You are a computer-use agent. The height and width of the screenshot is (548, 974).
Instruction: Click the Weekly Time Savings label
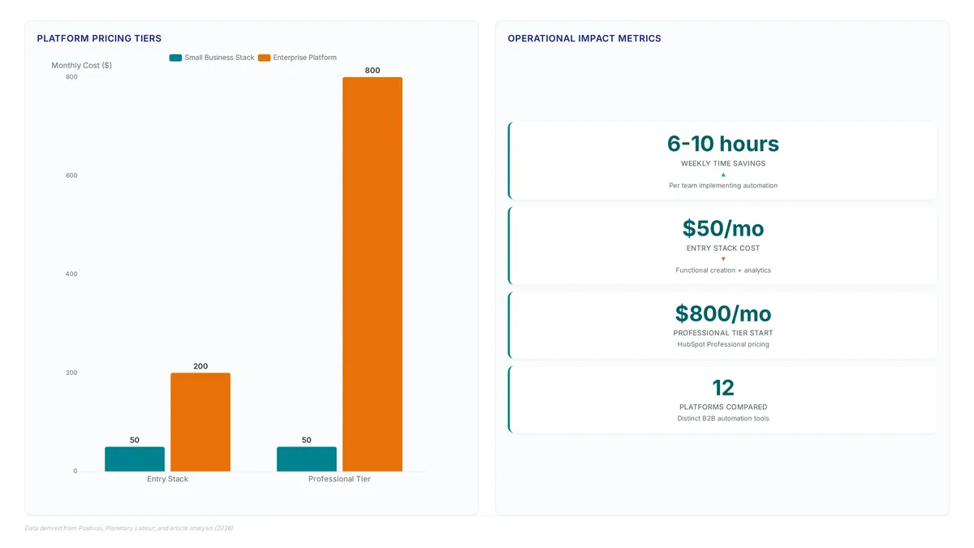(x=723, y=163)
